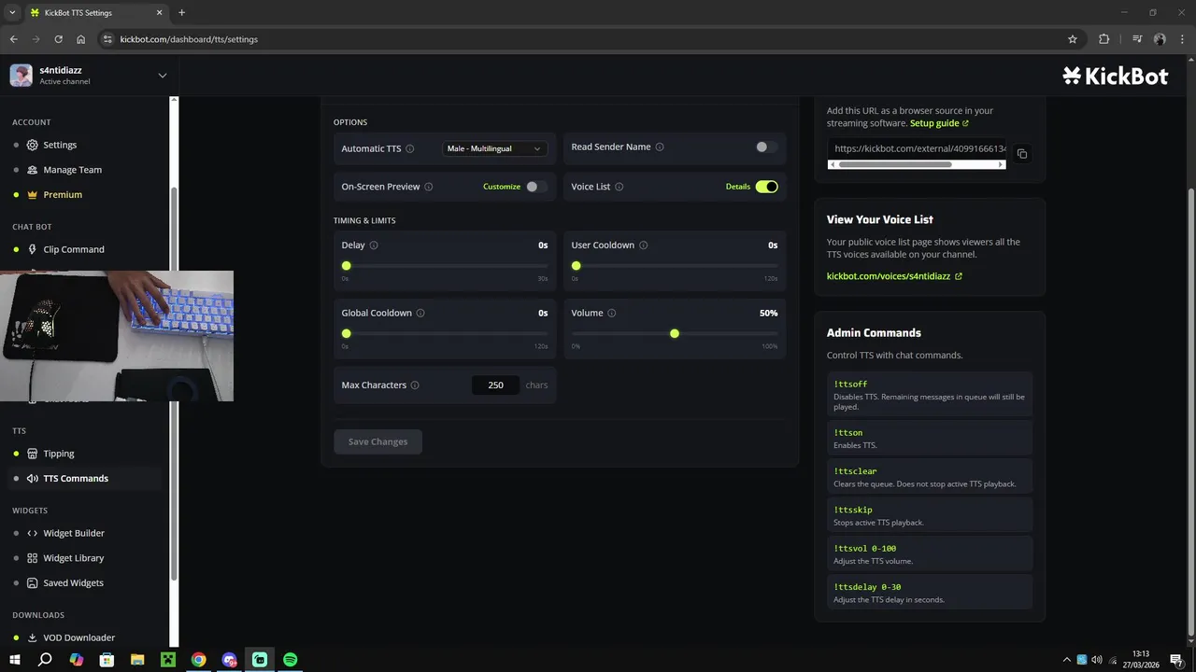This screenshot has width=1196, height=672.
Task: Click info icon next to On-Screen Preview
Action: (x=429, y=187)
